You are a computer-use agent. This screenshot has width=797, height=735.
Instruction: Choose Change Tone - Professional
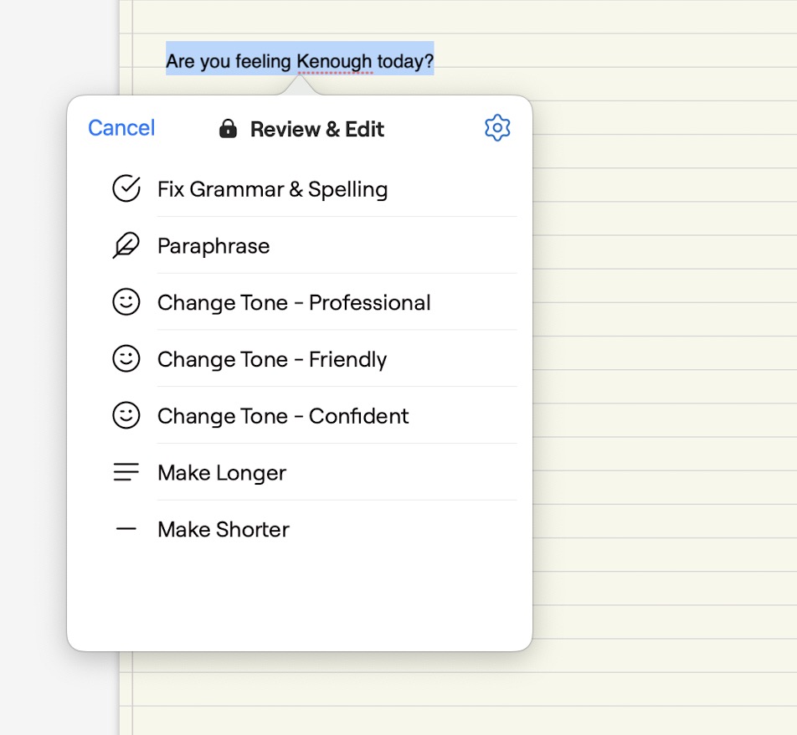[x=294, y=302]
